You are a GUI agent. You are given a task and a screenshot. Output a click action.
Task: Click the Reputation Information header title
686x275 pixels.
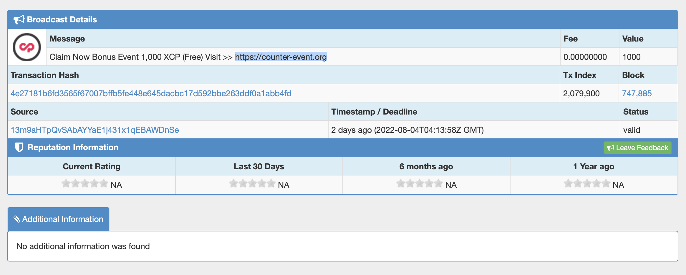coord(73,147)
